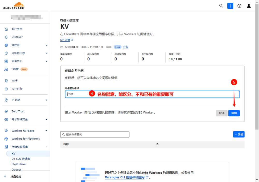
Task: Click the Turnstile icon
Action: [6, 89]
